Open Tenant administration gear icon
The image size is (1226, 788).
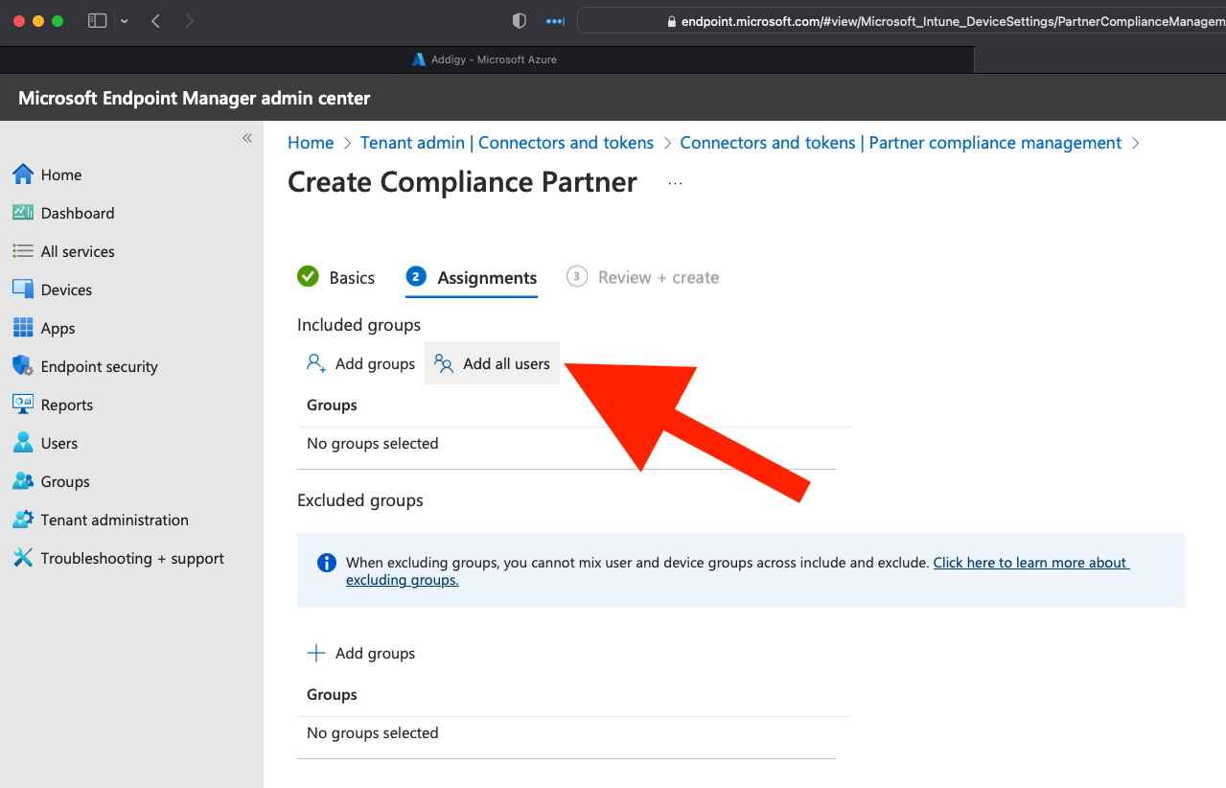[x=23, y=520]
